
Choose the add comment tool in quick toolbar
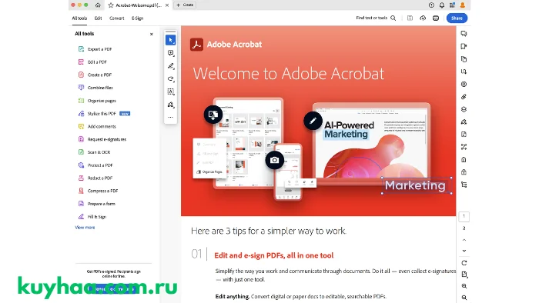pos(170,53)
